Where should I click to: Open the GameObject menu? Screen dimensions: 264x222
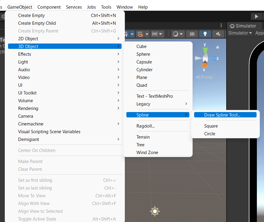pos(20,7)
